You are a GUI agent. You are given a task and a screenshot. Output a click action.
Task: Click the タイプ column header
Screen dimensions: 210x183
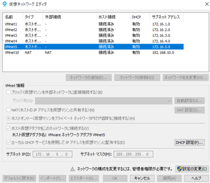click(x=33, y=17)
